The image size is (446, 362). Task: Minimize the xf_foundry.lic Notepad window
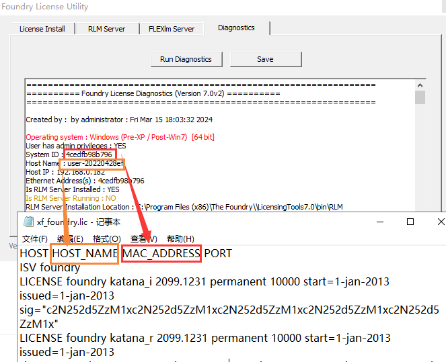click(380, 222)
